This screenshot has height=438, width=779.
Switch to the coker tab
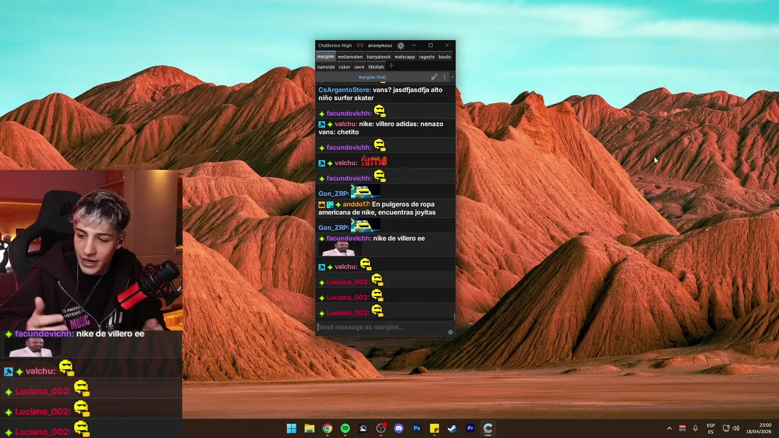click(344, 67)
